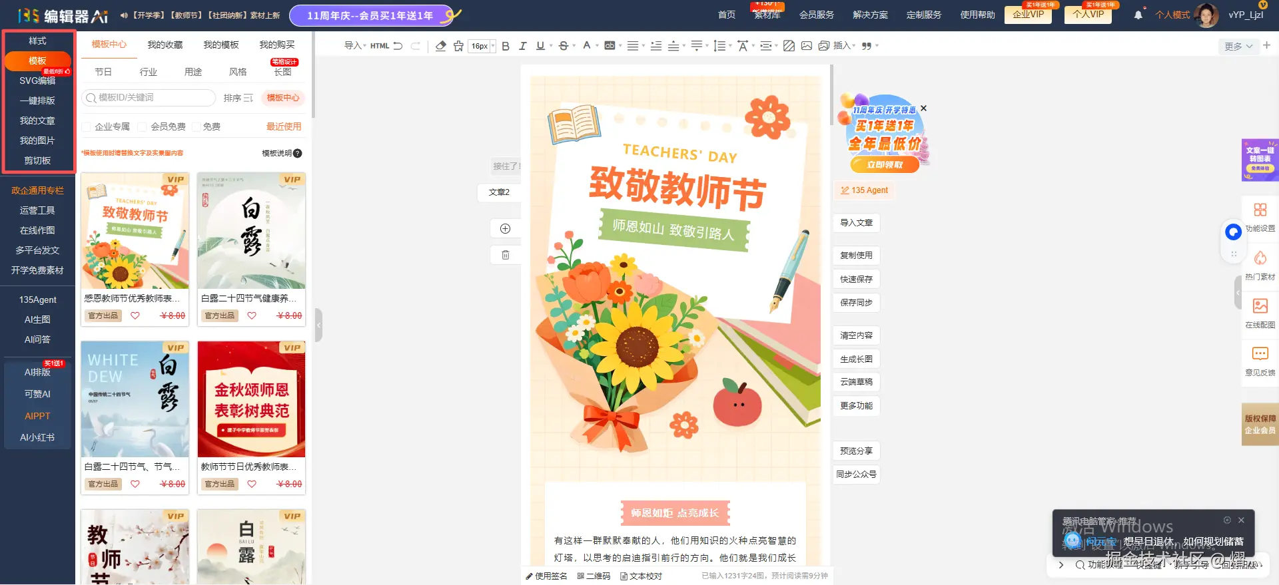Favorite the 白露二十四节气健康养 template heart
Viewport: 1279px width, 585px height.
pos(252,315)
